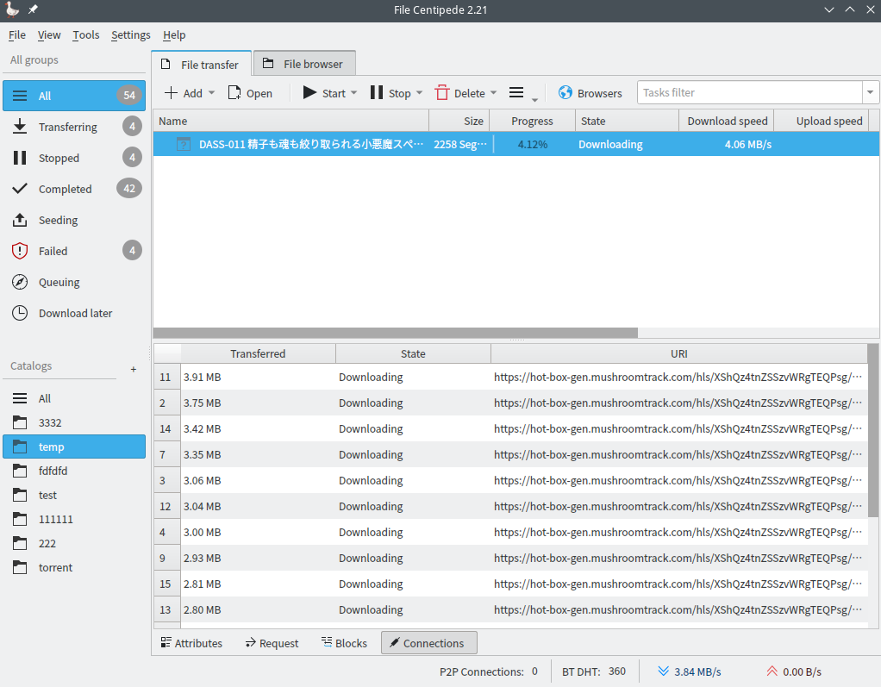Click in the Tasks filter field
The height and width of the screenshot is (687, 881).
750,92
